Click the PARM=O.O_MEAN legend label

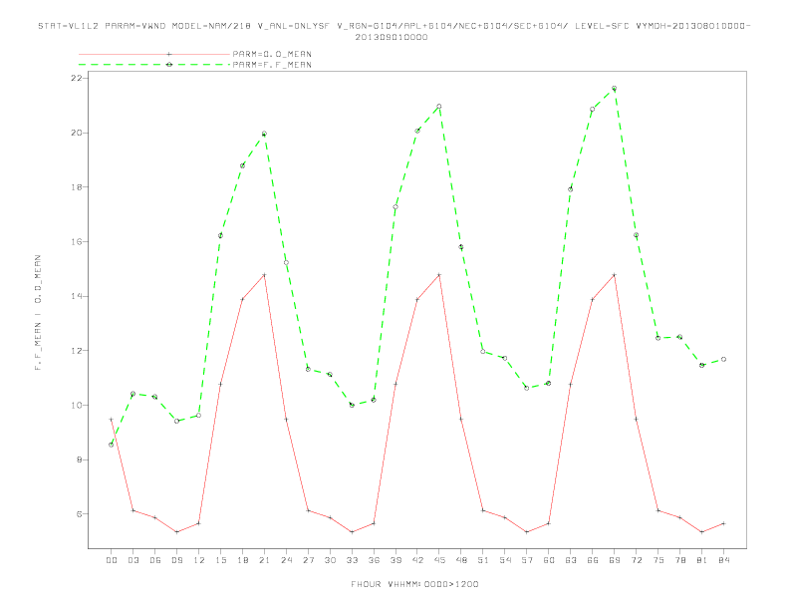(x=272, y=54)
